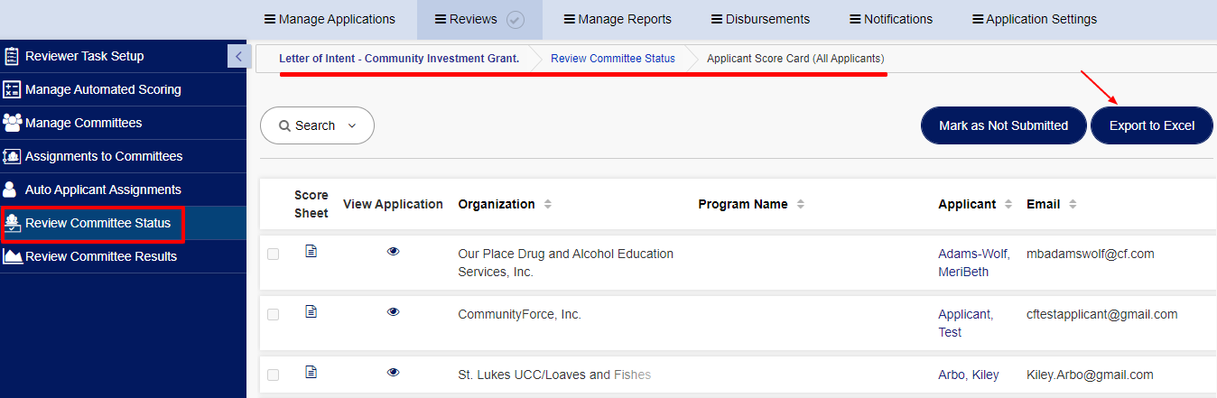The height and width of the screenshot is (398, 1217).
Task: Expand the Search dropdown
Action: click(317, 125)
